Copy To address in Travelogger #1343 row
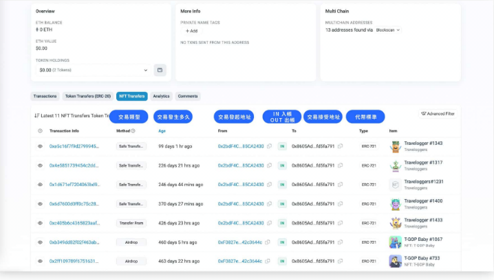 click(341, 146)
